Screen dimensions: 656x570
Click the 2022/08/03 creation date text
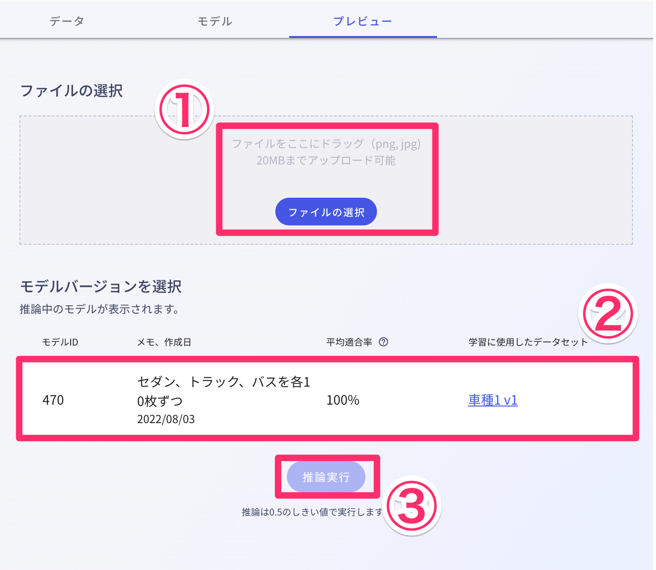pos(166,419)
